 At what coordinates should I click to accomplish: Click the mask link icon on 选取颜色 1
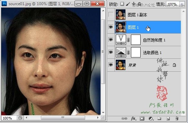pos(128,52)
